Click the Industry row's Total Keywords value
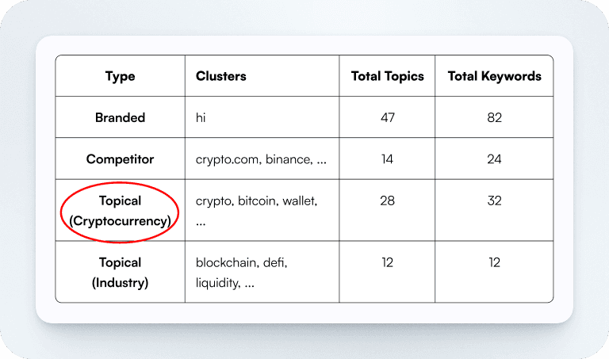 [x=494, y=262]
